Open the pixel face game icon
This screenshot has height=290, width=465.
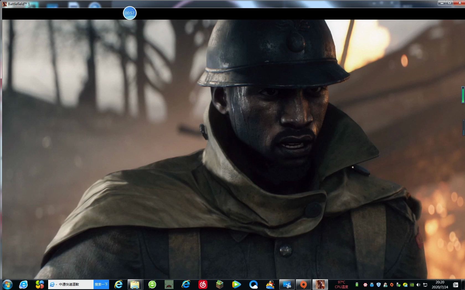pyautogui.click(x=169, y=284)
